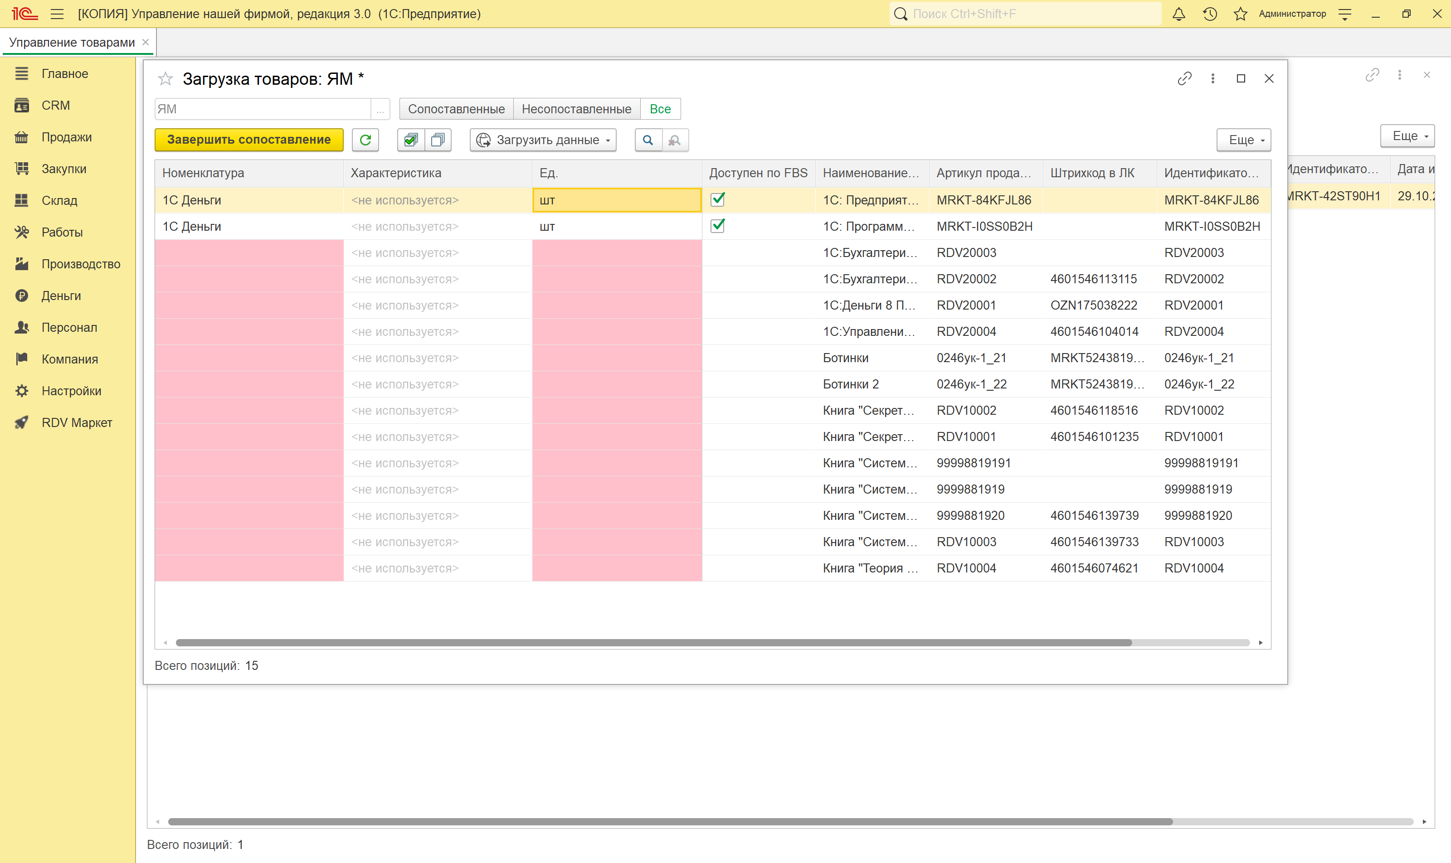Image resolution: width=1451 pixels, height=863 pixels.
Task: Open the Продажи section in sidebar
Action: click(66, 137)
